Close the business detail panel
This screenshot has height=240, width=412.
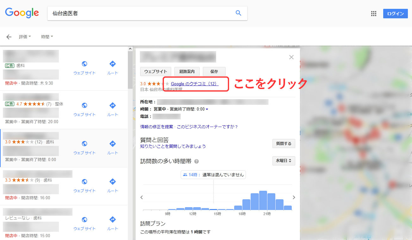coord(291,57)
